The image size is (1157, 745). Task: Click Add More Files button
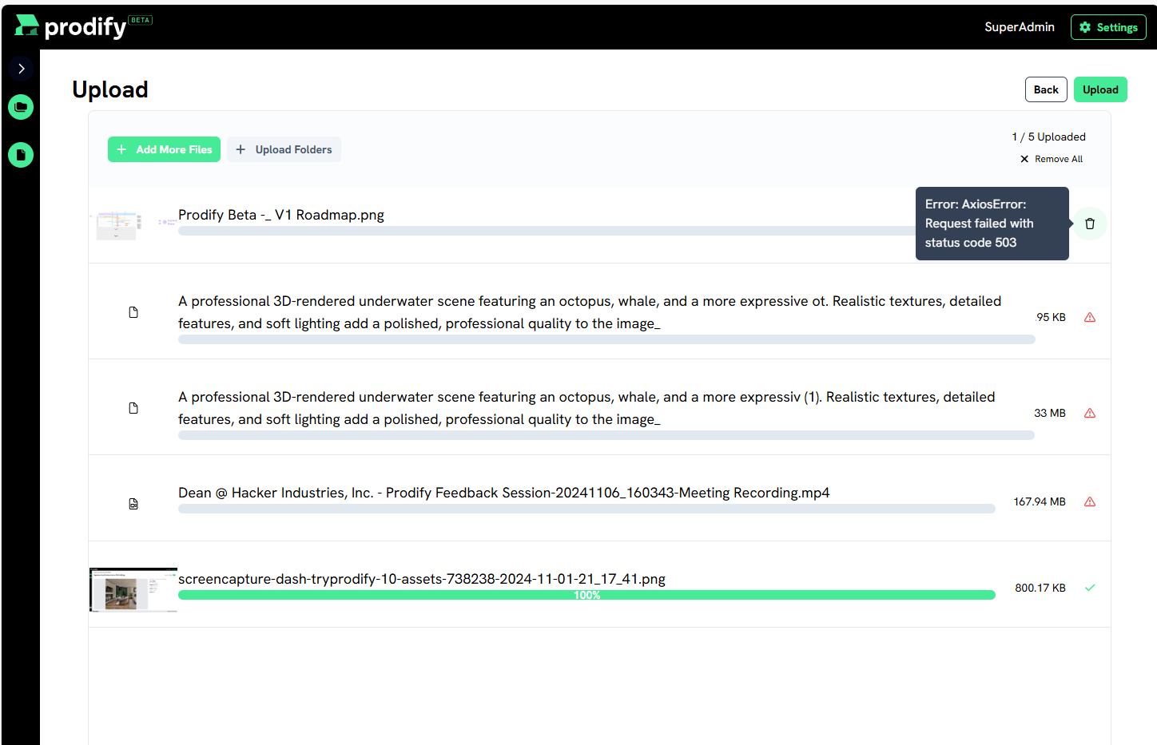165,149
